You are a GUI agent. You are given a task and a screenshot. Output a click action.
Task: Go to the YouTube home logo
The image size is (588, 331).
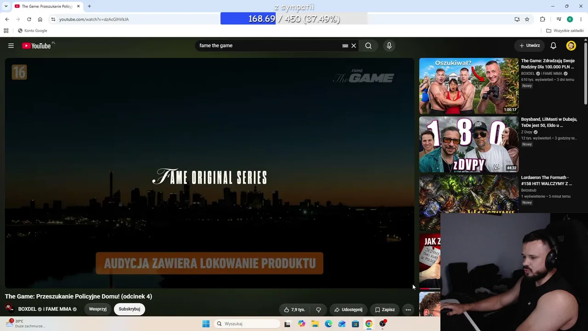[x=36, y=46]
